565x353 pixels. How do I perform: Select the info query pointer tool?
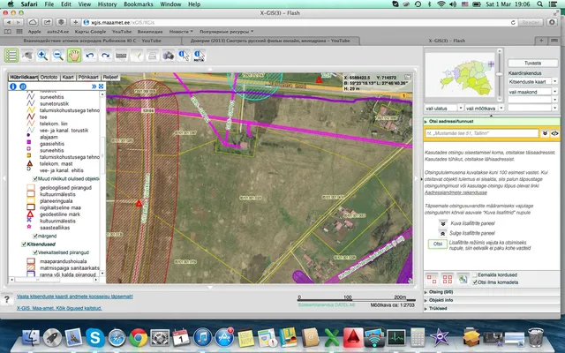point(184,56)
